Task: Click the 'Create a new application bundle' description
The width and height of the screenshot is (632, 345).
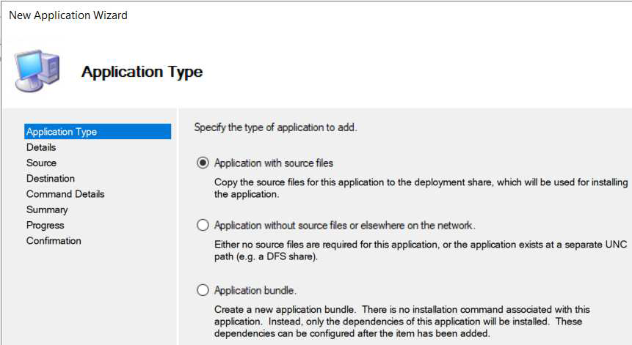Action: tap(402, 322)
